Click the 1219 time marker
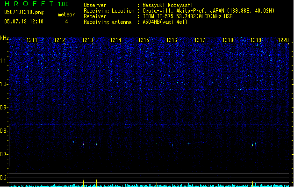 [256, 41]
